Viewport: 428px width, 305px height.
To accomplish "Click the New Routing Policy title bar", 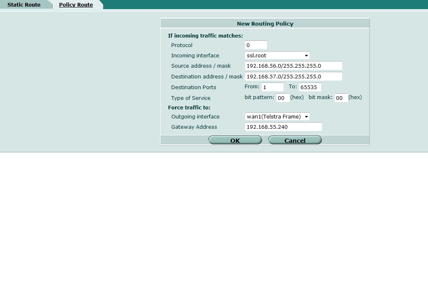I will tap(265, 24).
